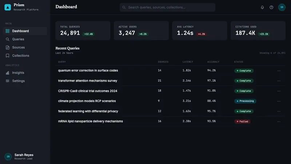The width and height of the screenshot is (291, 164).
Task: Click the Prism logo icon
Action: 8,7
